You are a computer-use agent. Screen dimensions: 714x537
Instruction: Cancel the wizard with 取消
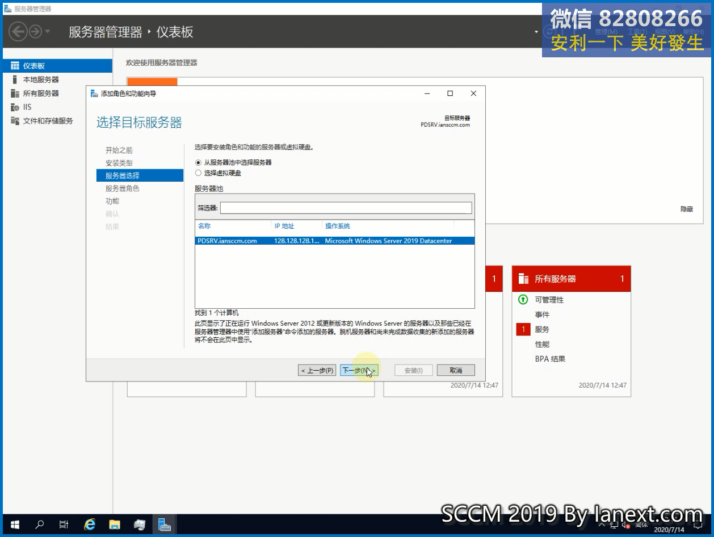456,370
